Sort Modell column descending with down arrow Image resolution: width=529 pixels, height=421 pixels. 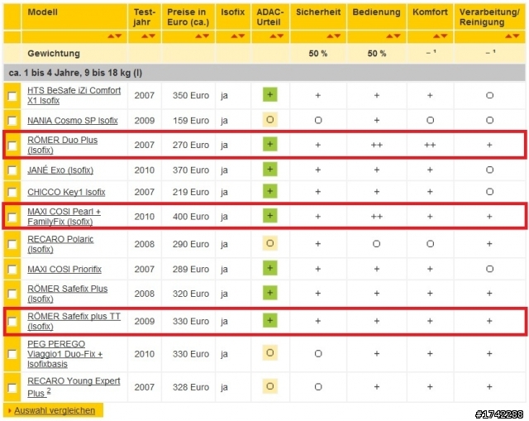118,36
